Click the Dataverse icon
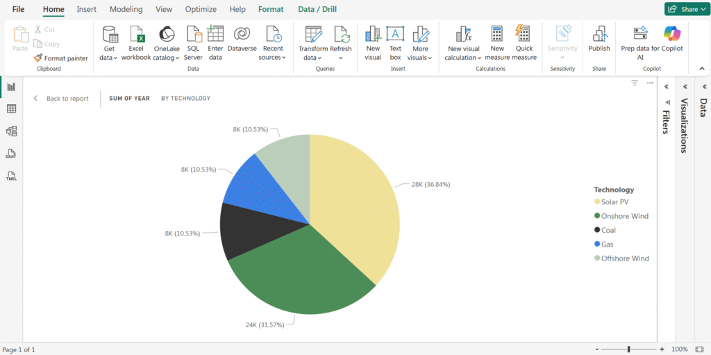The width and height of the screenshot is (711, 355). [242, 35]
